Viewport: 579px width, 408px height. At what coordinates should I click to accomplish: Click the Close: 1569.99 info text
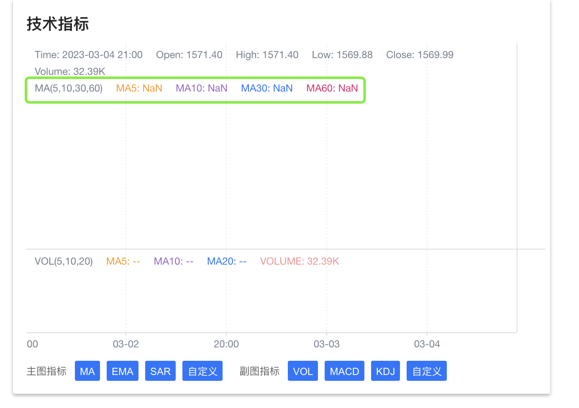point(420,54)
